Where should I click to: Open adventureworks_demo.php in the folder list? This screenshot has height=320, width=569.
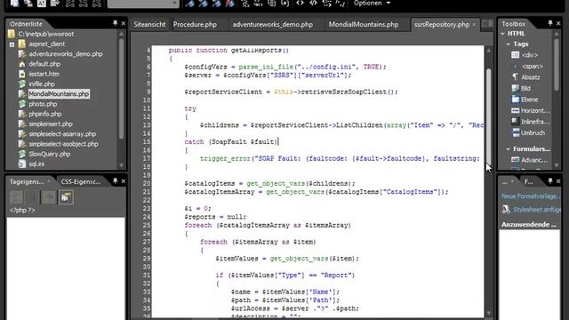[65, 53]
